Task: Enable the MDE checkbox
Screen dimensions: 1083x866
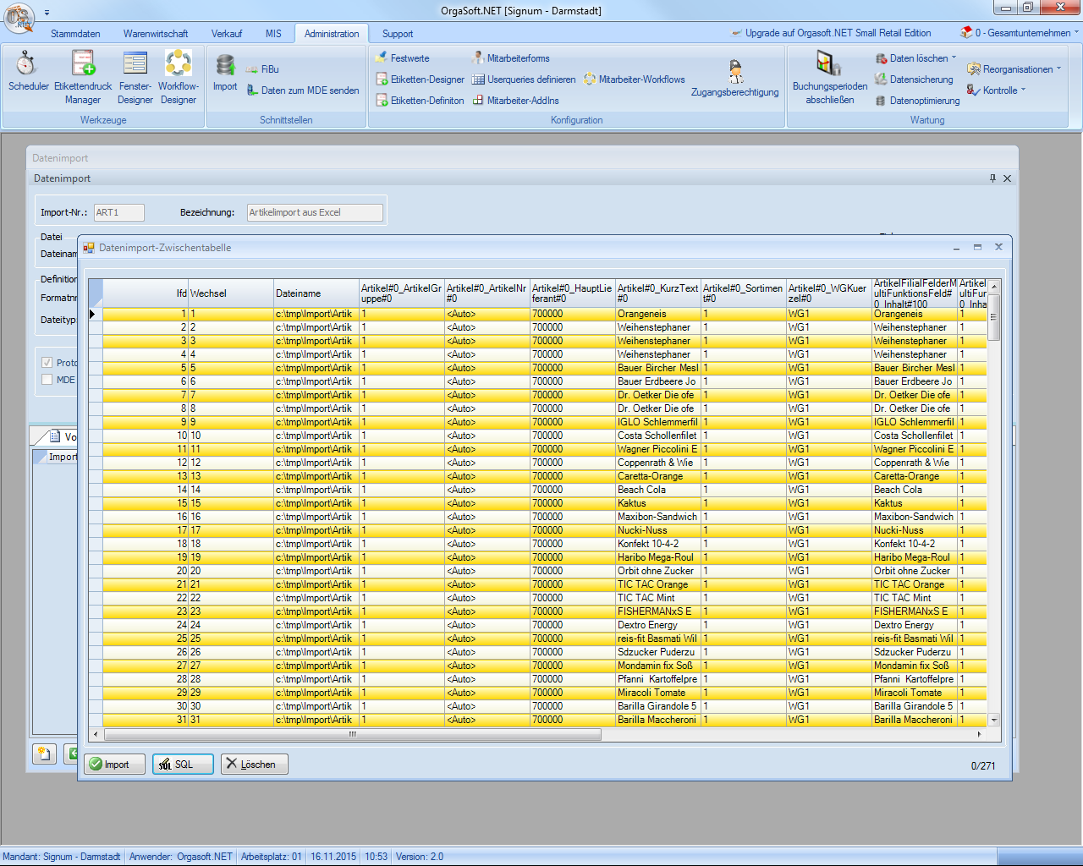Action: 47,380
